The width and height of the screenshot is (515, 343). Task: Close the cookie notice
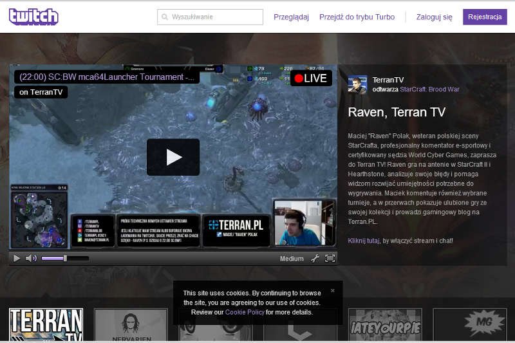[333, 290]
